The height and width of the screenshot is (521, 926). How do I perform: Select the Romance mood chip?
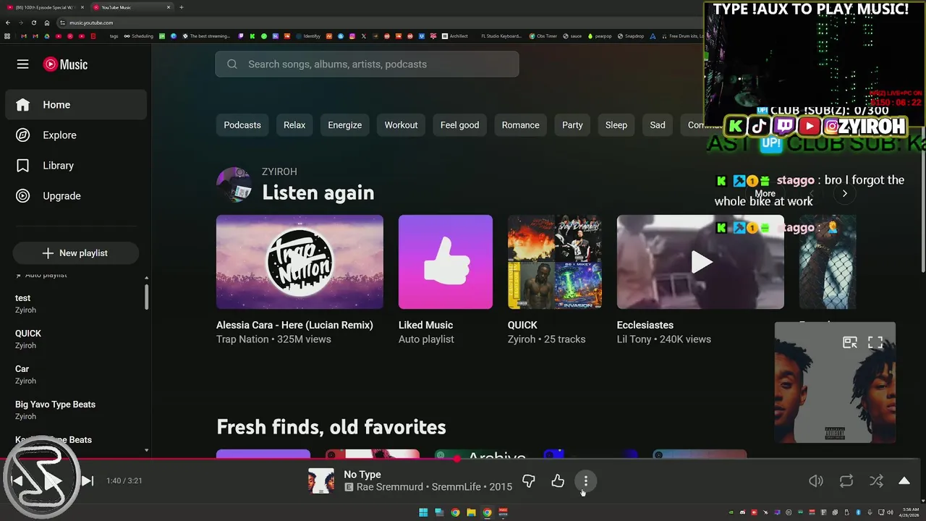(521, 125)
